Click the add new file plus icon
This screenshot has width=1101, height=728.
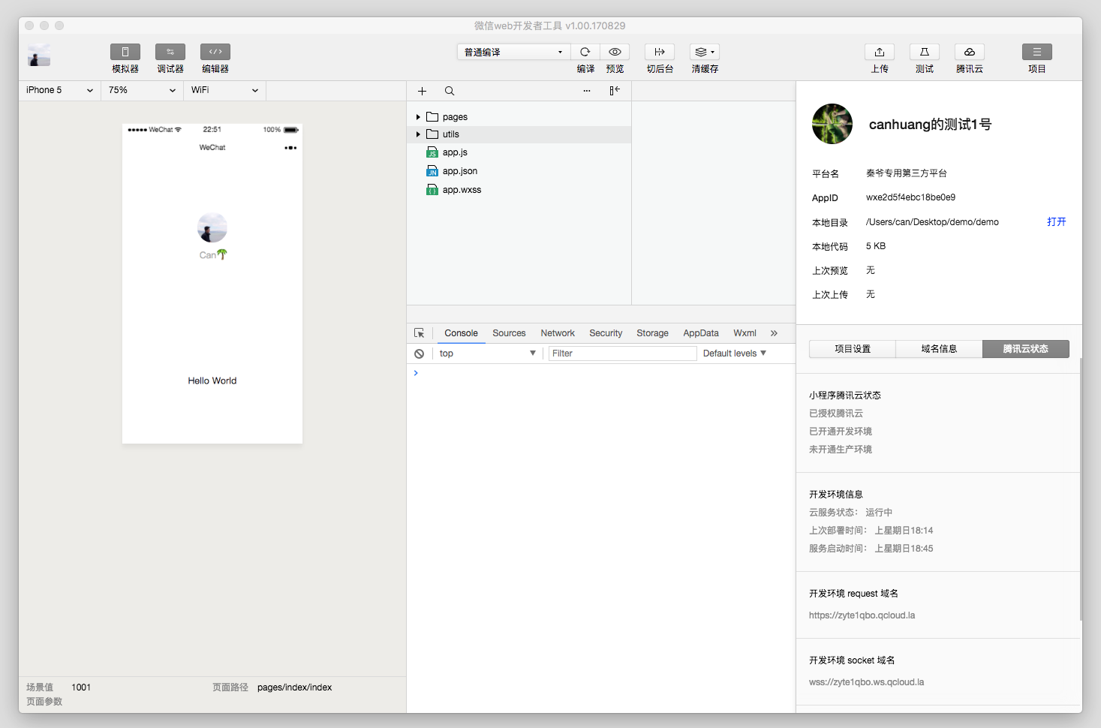point(422,91)
